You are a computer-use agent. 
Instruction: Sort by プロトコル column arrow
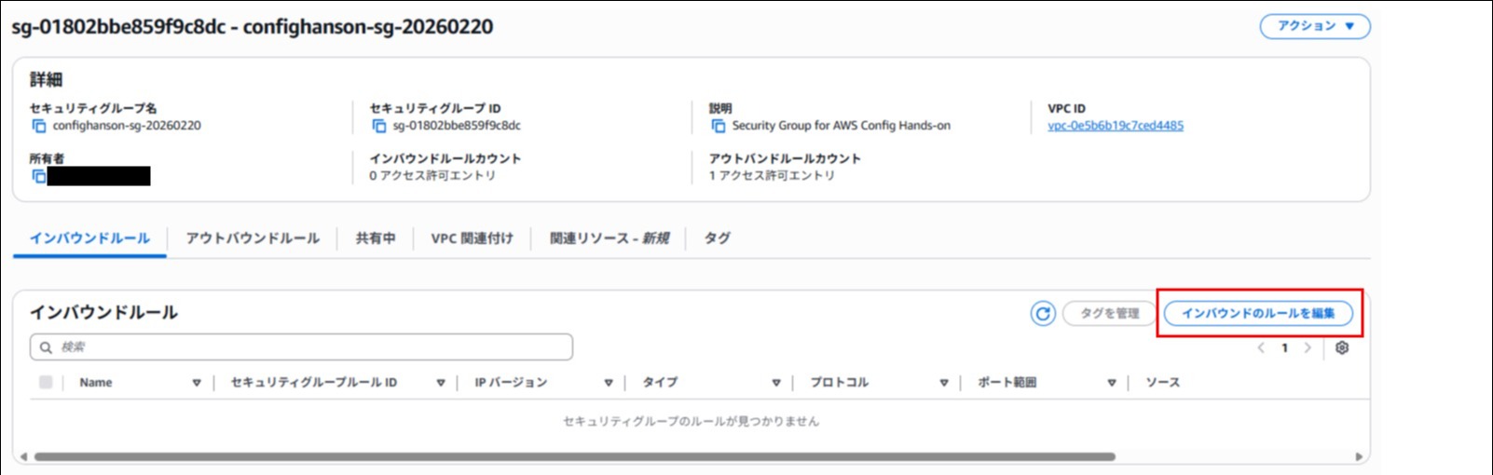pos(944,383)
